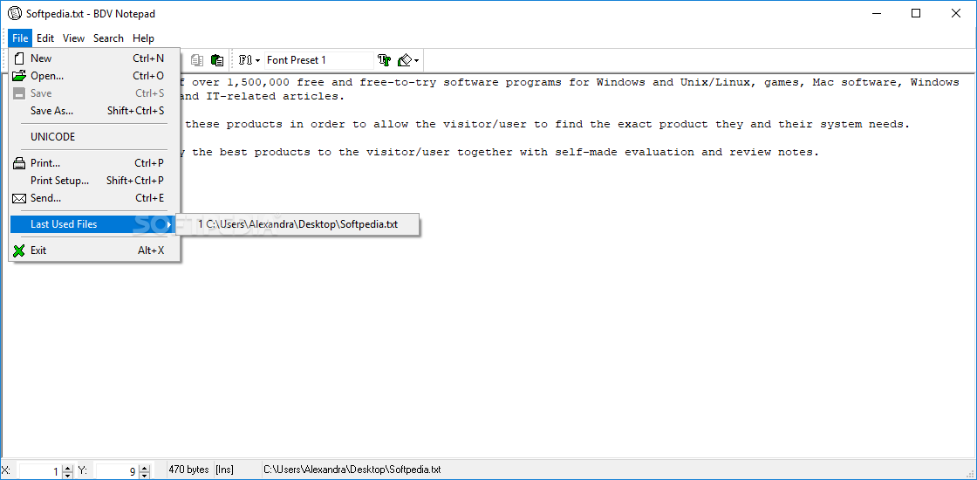
Task: Open the Edit menu
Action: [44, 38]
